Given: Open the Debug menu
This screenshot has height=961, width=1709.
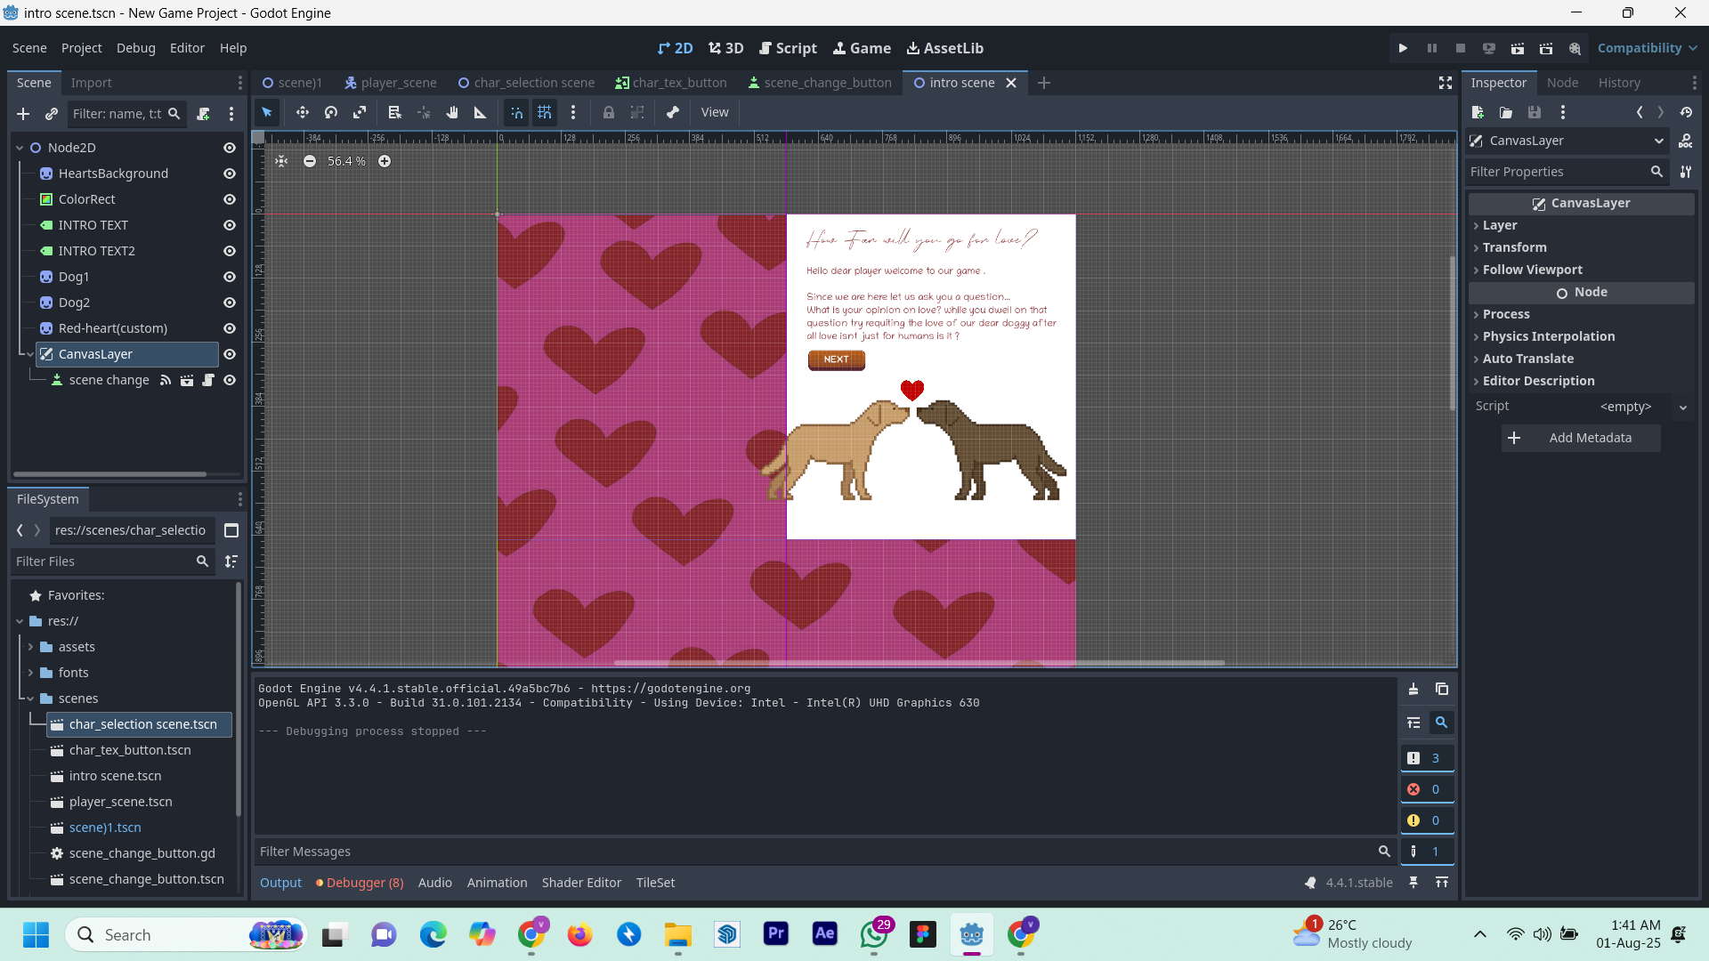Looking at the screenshot, I should pos(135,48).
